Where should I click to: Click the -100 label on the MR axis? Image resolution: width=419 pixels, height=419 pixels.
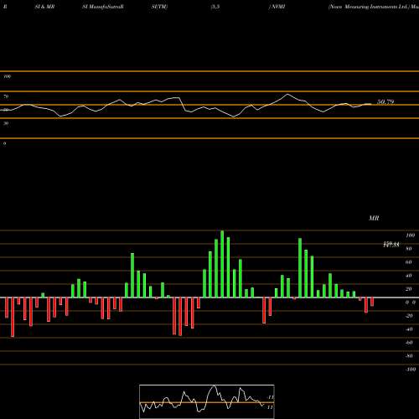pyautogui.click(x=411, y=370)
